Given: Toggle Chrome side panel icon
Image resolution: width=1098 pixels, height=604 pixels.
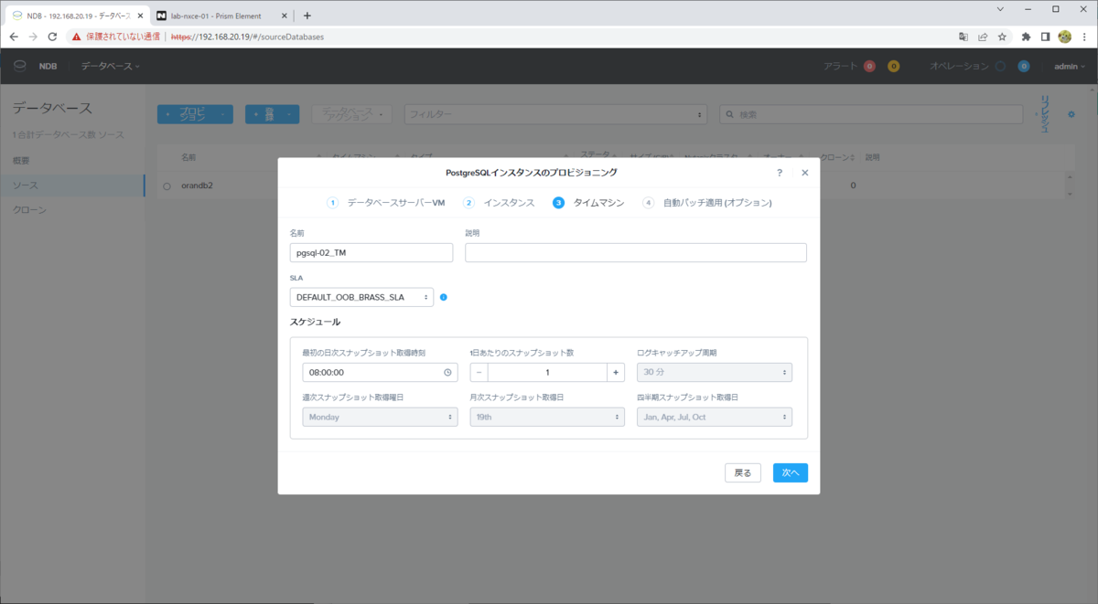Looking at the screenshot, I should (x=1046, y=37).
